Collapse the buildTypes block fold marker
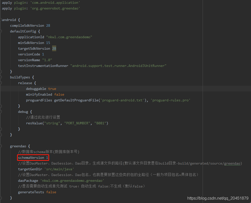 pos(1,77)
